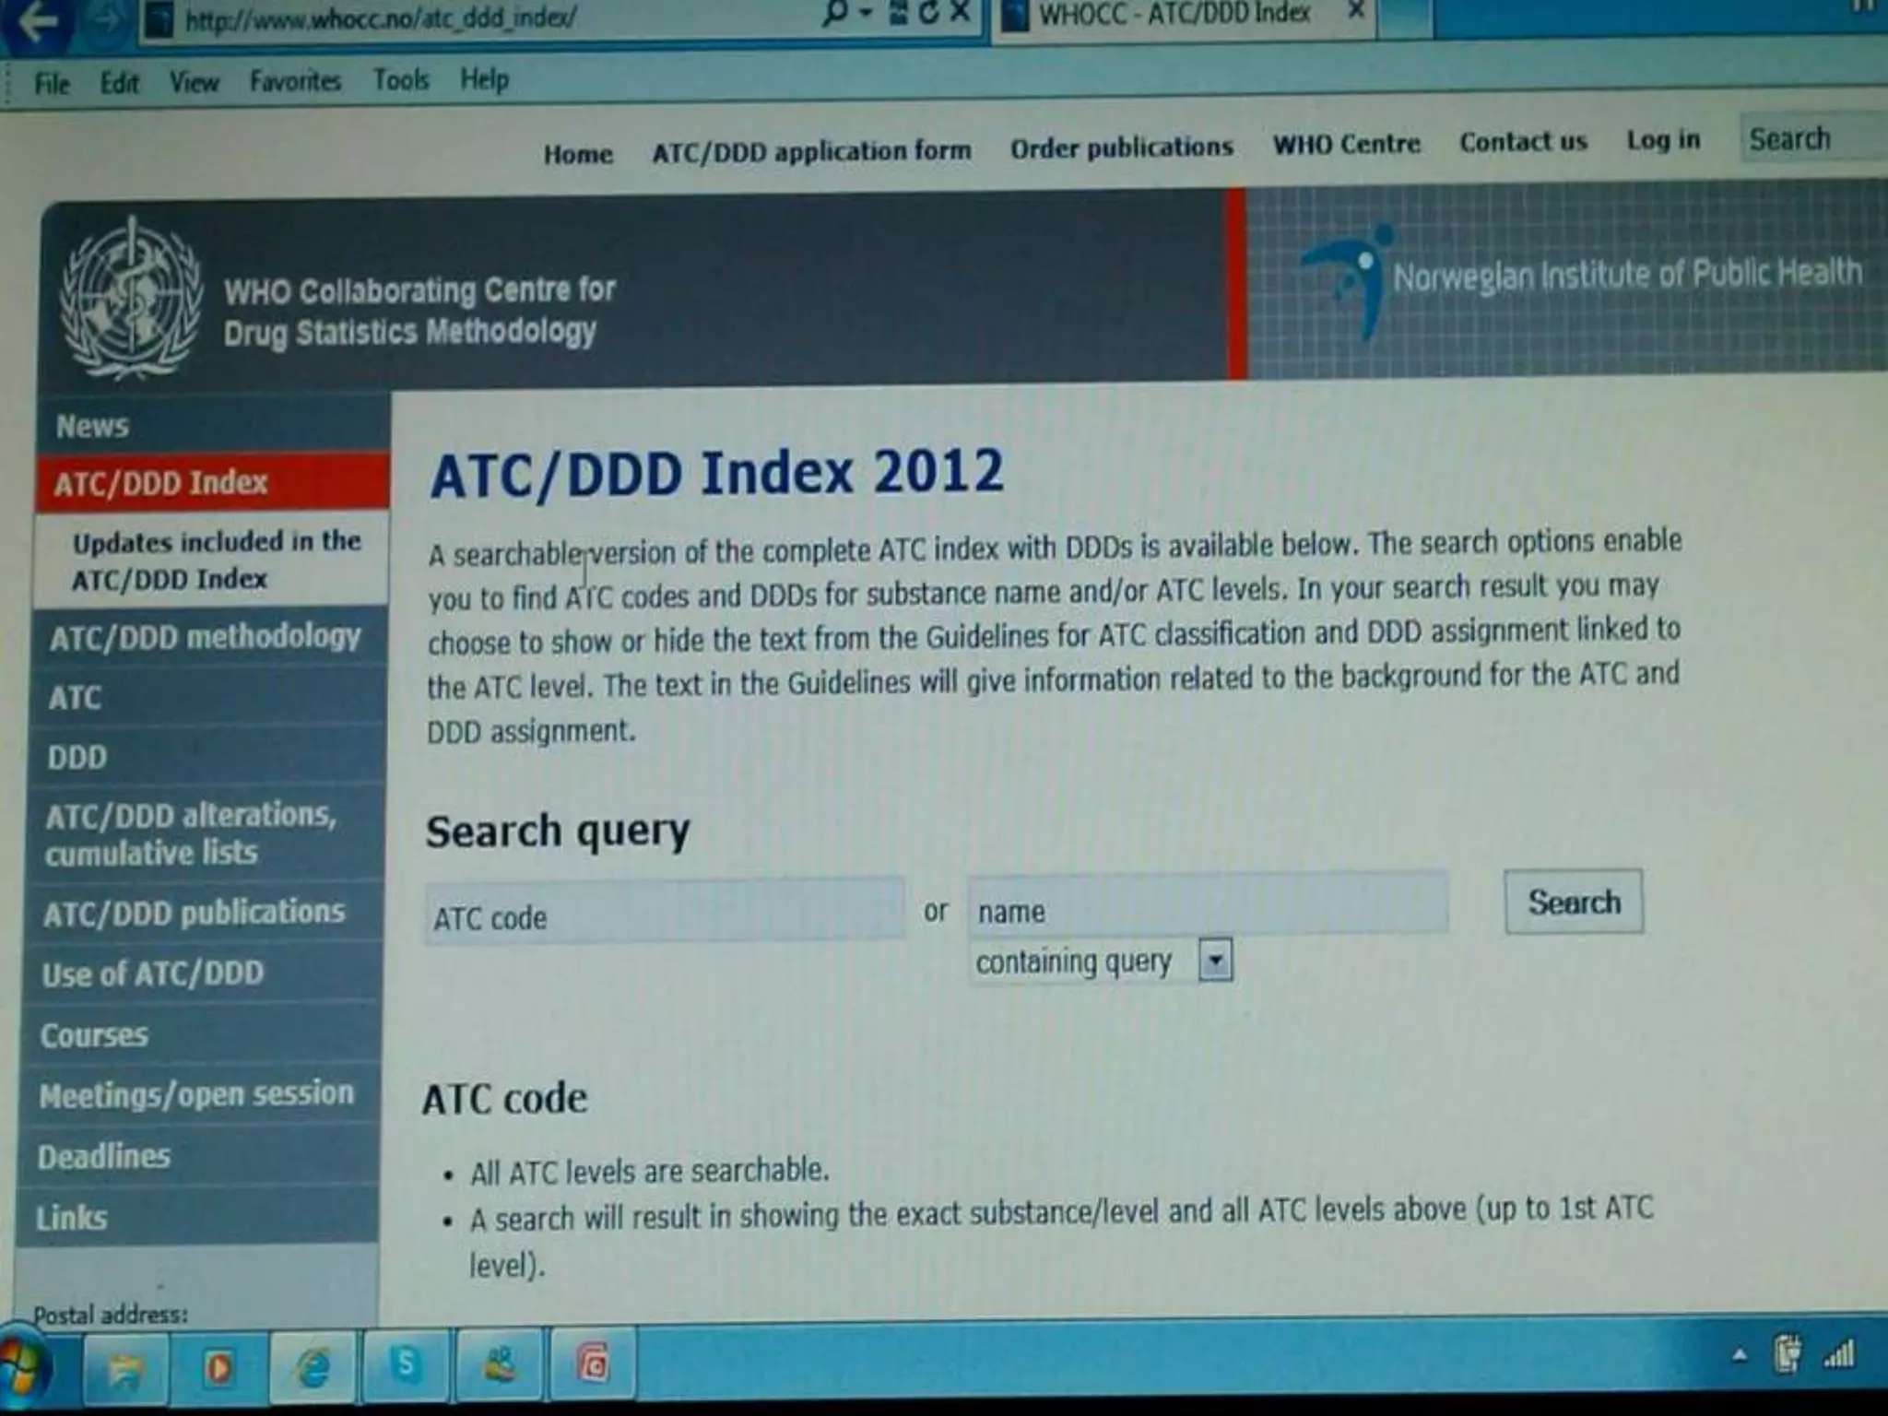1888x1416 pixels.
Task: Click the 'ATC/DDD methodology' sidebar link
Action: [205, 637]
